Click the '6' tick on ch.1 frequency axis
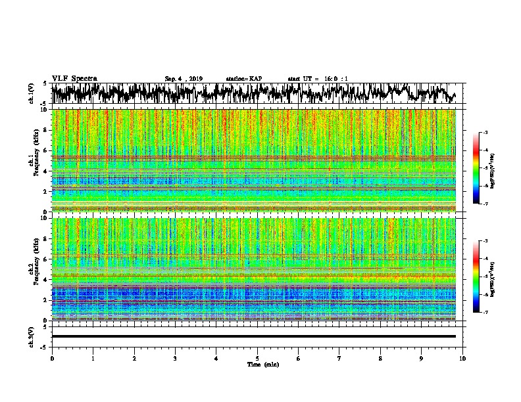521x402 pixels. 46,150
